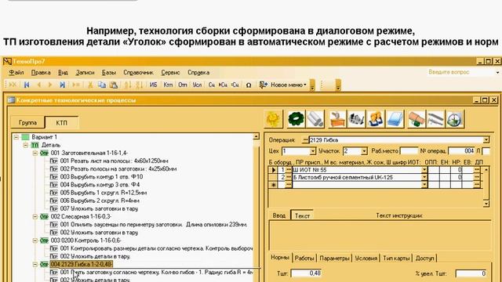
Task: Collapse operation 004 2129 Гибка node
Action: [x=35, y=265]
